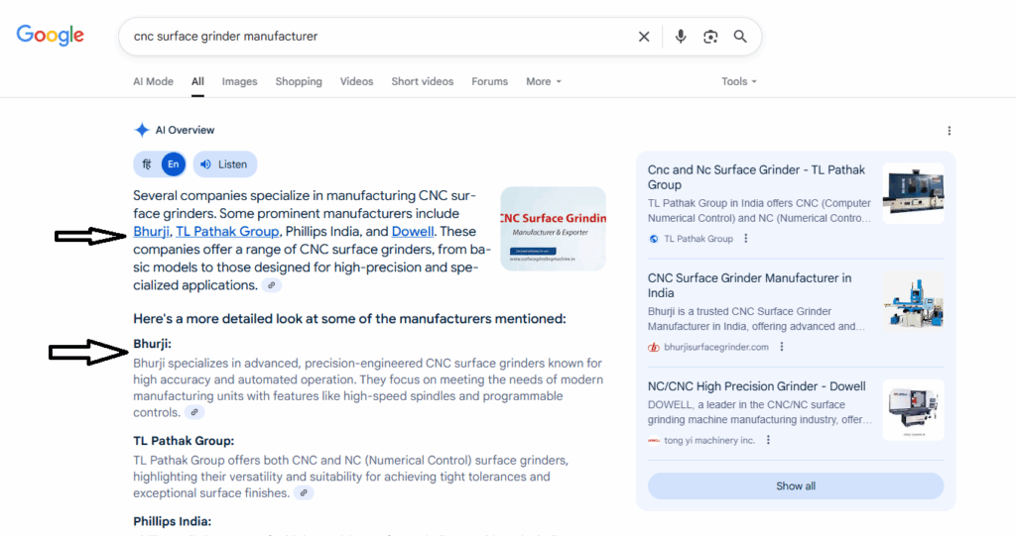Click the Google logo
Viewport: 1016px width, 536px height.
(x=50, y=35)
